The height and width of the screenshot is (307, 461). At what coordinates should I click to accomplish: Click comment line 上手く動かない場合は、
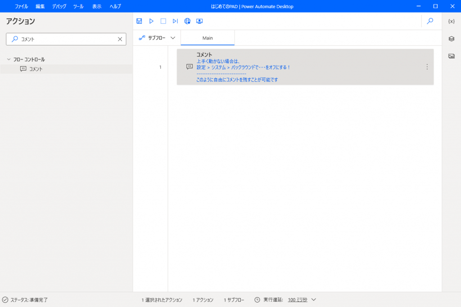coord(218,61)
